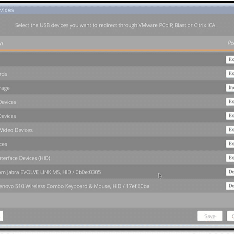Open the dropdown for the Video Devices row
Viewport: 234px width, 234px height.
pyautogui.click(x=230, y=130)
